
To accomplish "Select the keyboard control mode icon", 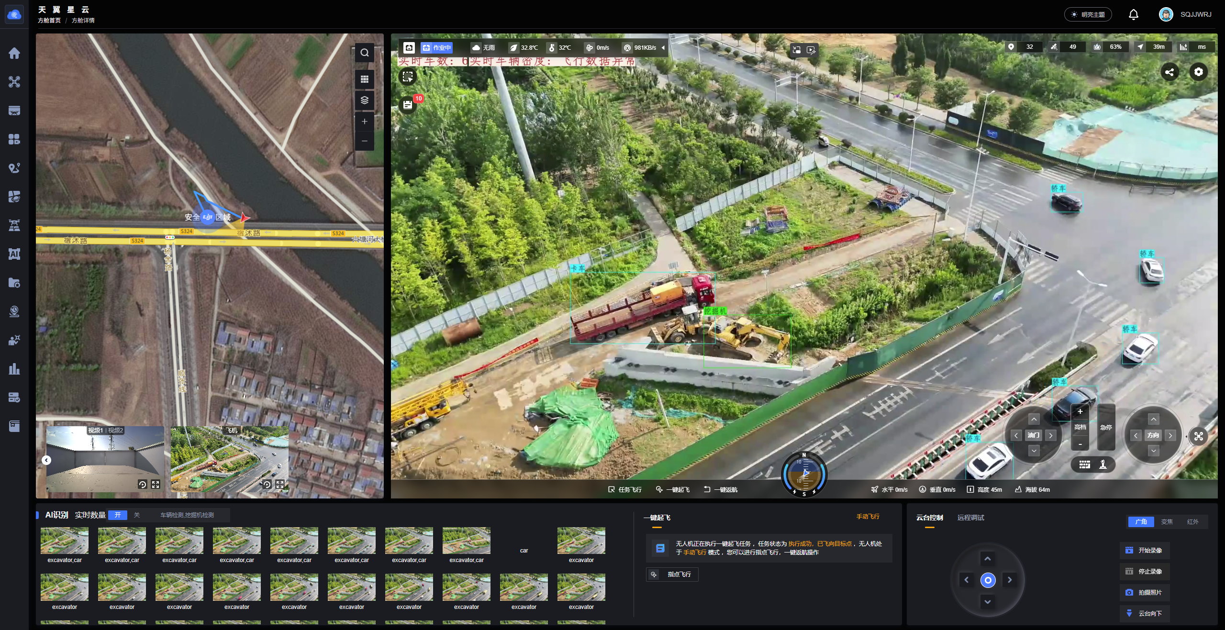I will [1085, 464].
